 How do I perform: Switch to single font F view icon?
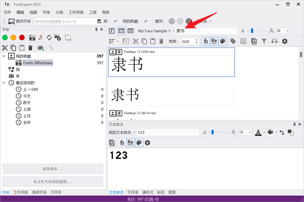[x=112, y=31]
